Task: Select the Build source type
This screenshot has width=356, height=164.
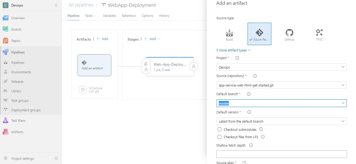Action: point(229,34)
